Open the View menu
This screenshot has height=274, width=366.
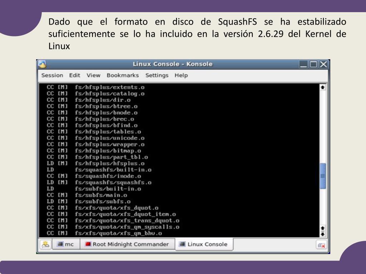click(x=93, y=75)
